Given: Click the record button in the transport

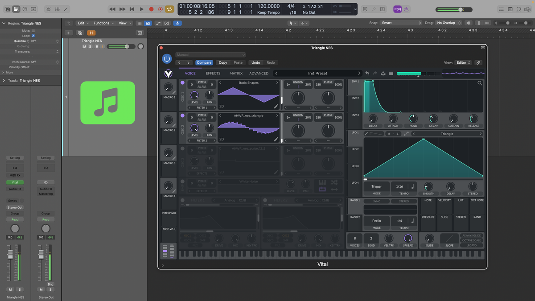Looking at the screenshot, I should coord(152,8).
